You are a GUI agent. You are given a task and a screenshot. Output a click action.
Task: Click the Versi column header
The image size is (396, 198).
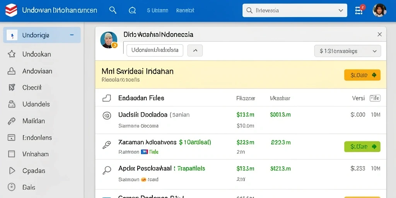pos(358,98)
